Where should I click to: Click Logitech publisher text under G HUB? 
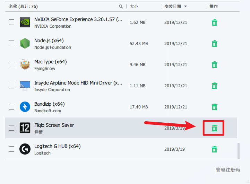[x=42, y=153]
